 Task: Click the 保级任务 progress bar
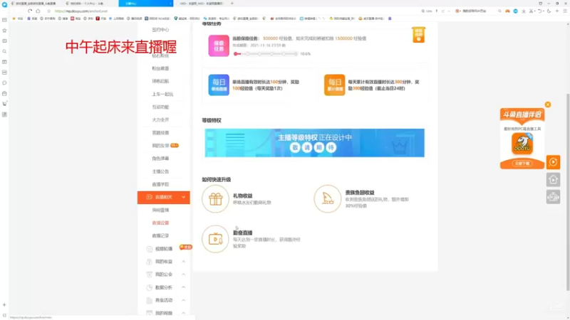tap(266, 54)
